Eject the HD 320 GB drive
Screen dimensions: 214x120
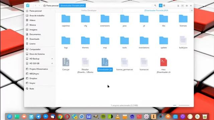pyautogui.click(x=52, y=63)
